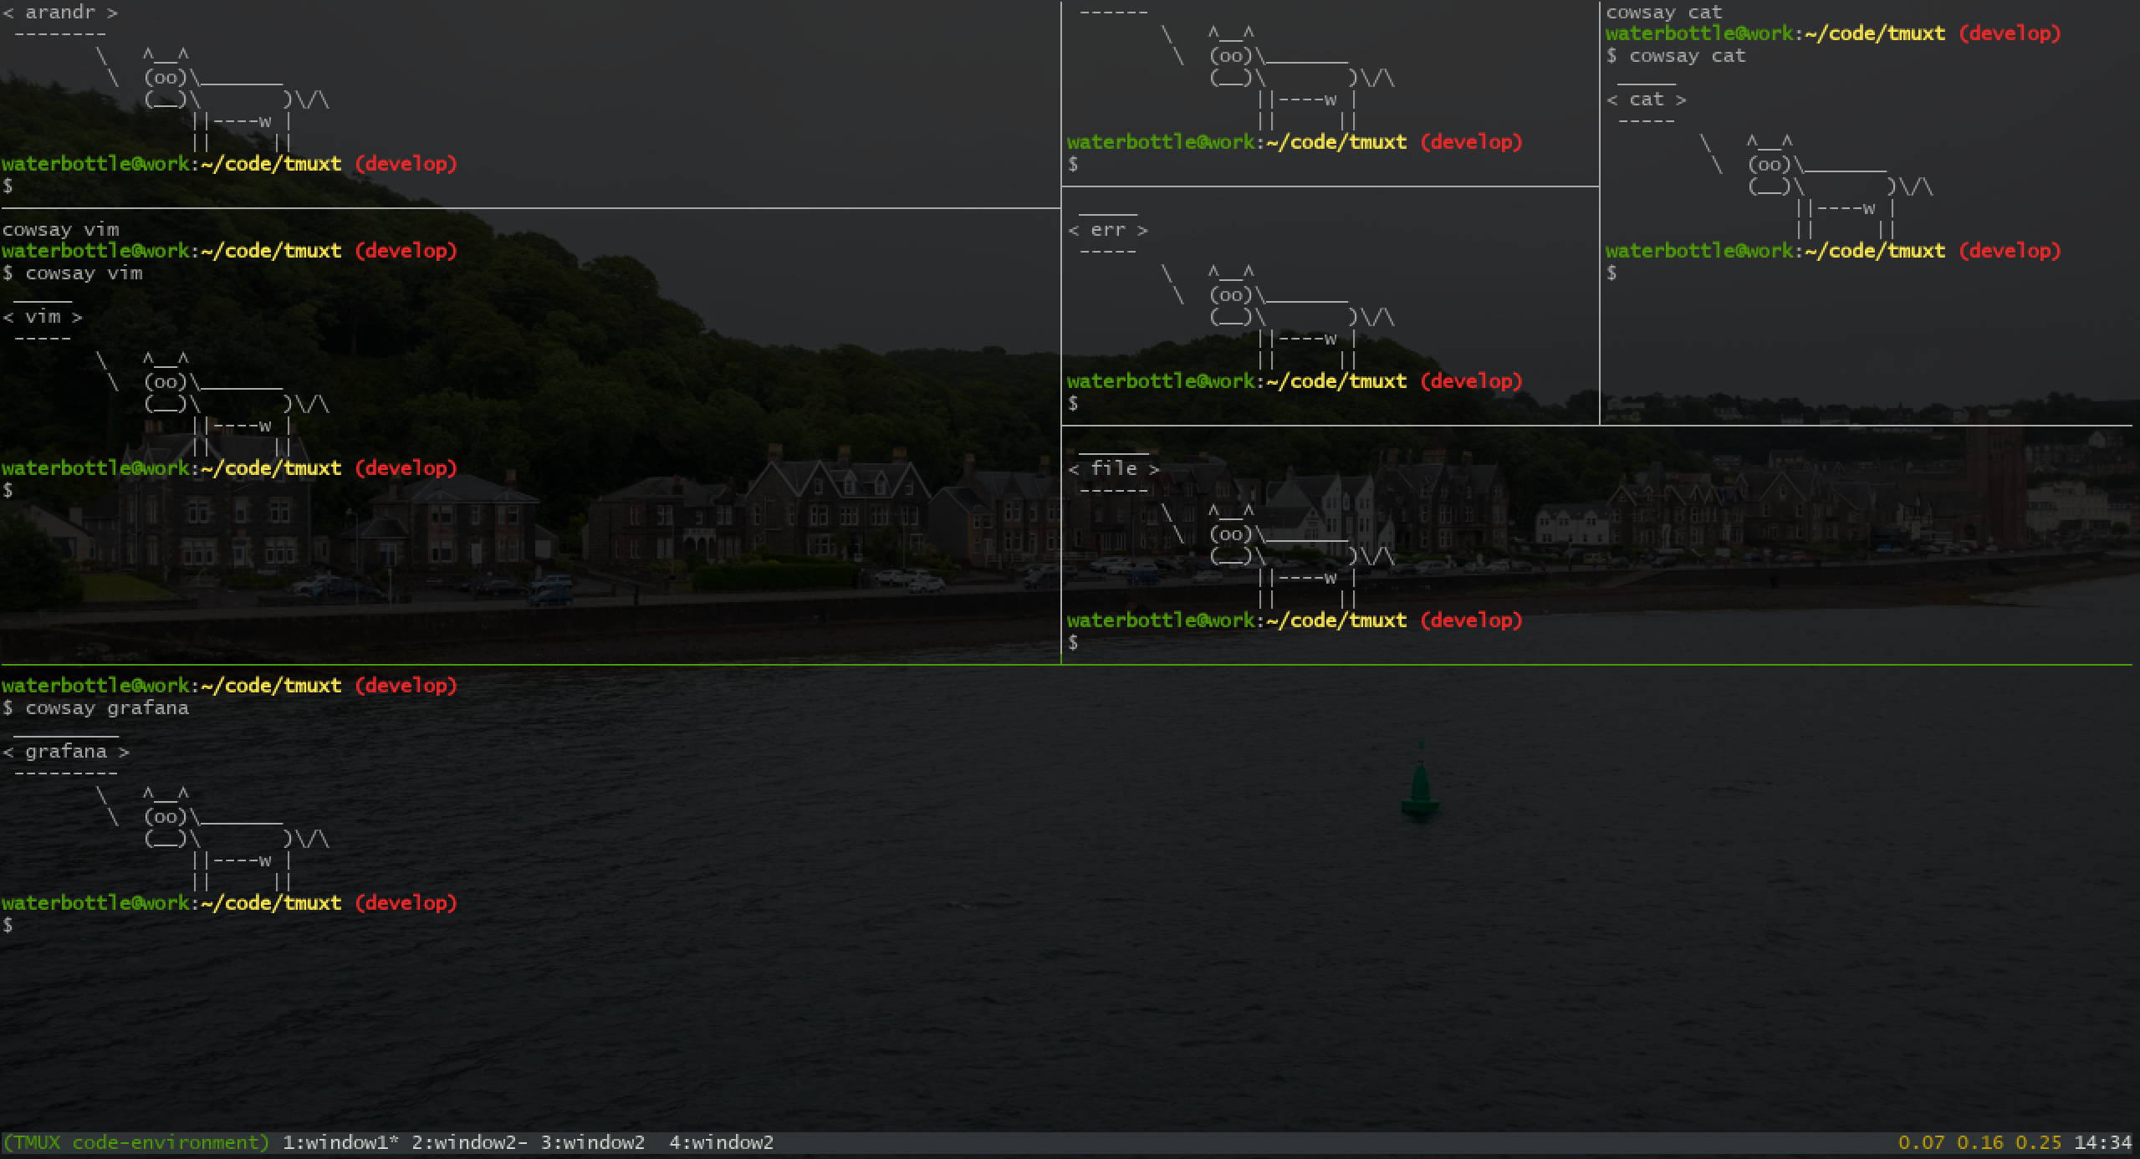This screenshot has width=2140, height=1159.
Task: Select the 1:window1 tab in status bar
Action: pyautogui.click(x=340, y=1142)
